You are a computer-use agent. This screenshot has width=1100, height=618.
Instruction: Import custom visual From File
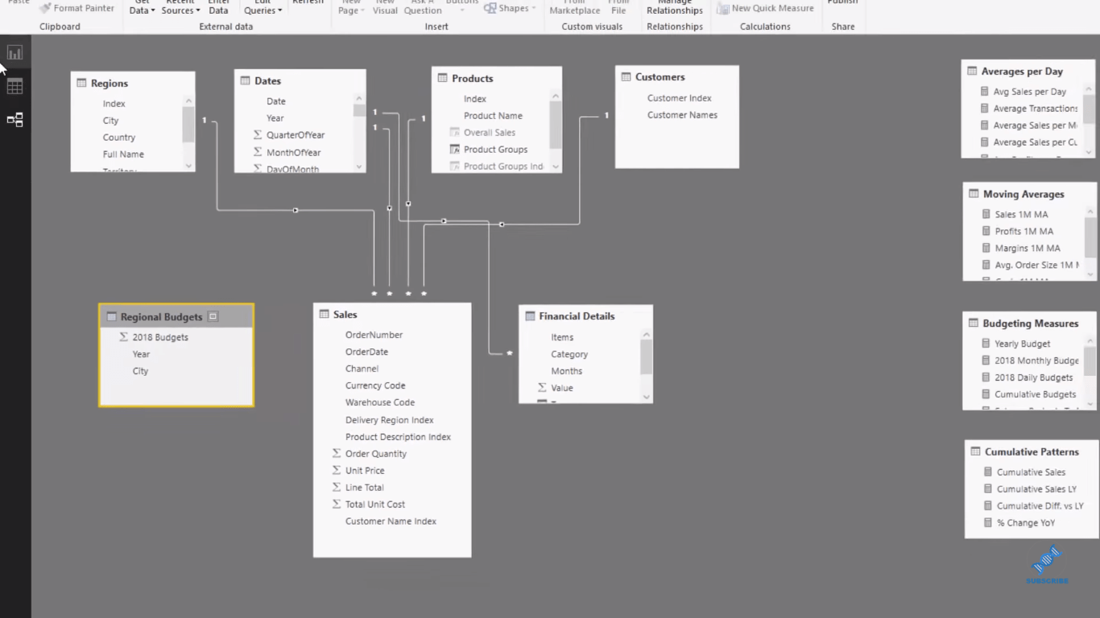point(618,7)
